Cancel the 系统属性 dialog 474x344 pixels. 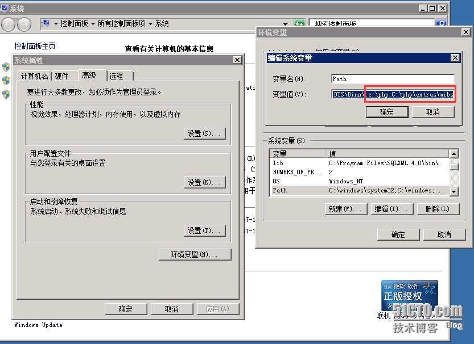click(x=172, y=309)
